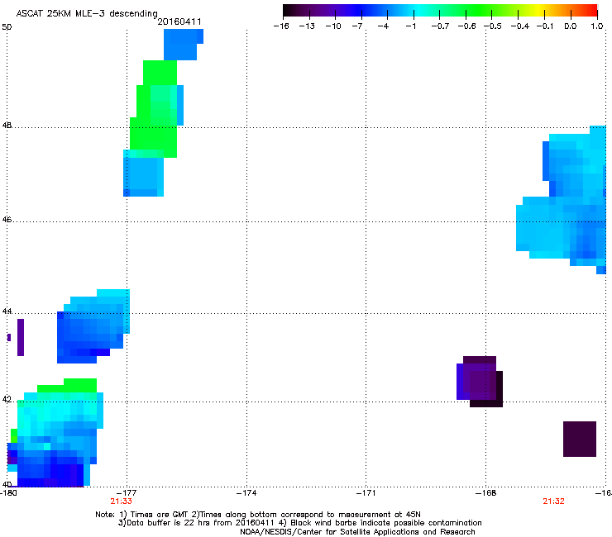Click the '20160411' date label
The height and width of the screenshot is (537, 612).
[x=179, y=21]
